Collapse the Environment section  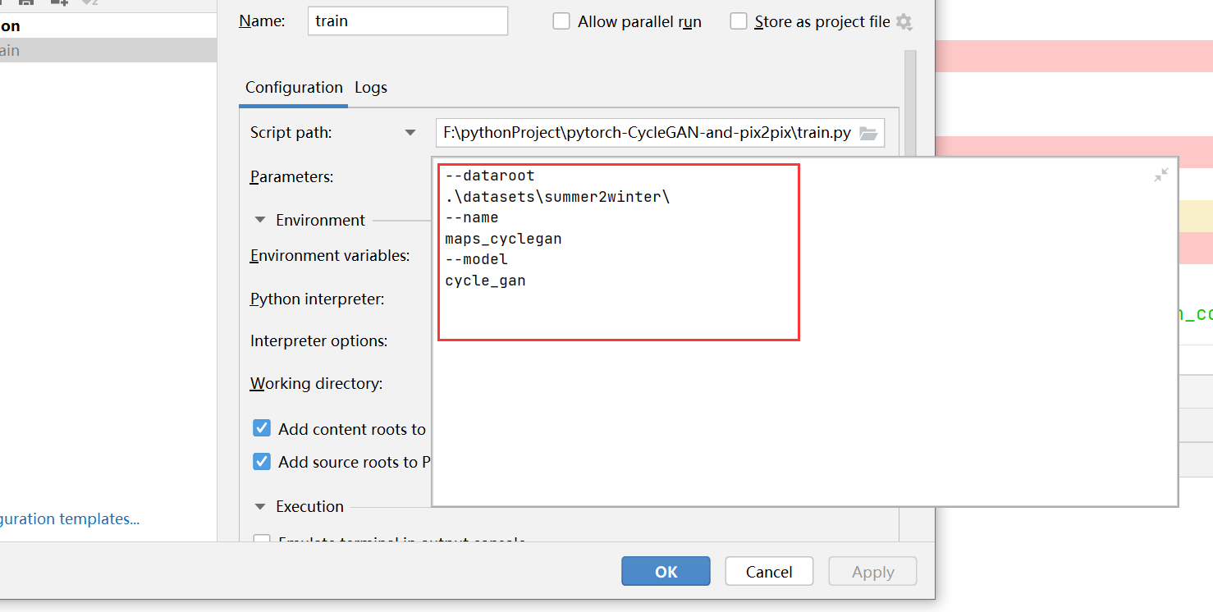tap(259, 220)
